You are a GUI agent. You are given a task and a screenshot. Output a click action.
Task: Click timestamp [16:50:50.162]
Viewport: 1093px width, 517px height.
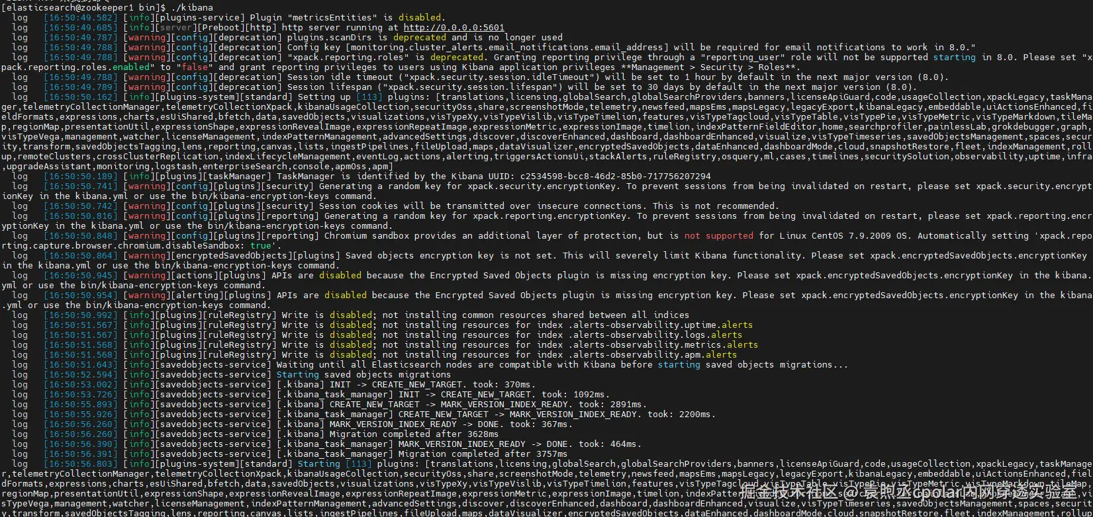(81, 97)
